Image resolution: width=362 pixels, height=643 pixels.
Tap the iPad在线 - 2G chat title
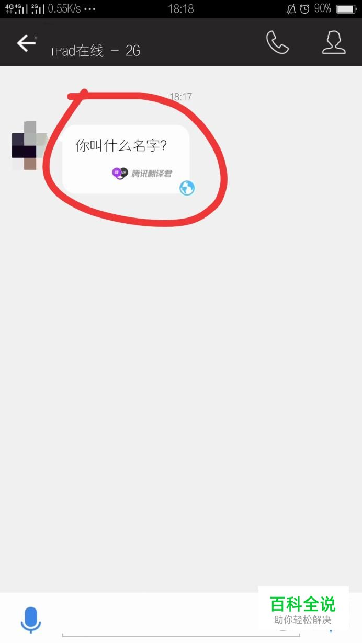click(96, 51)
